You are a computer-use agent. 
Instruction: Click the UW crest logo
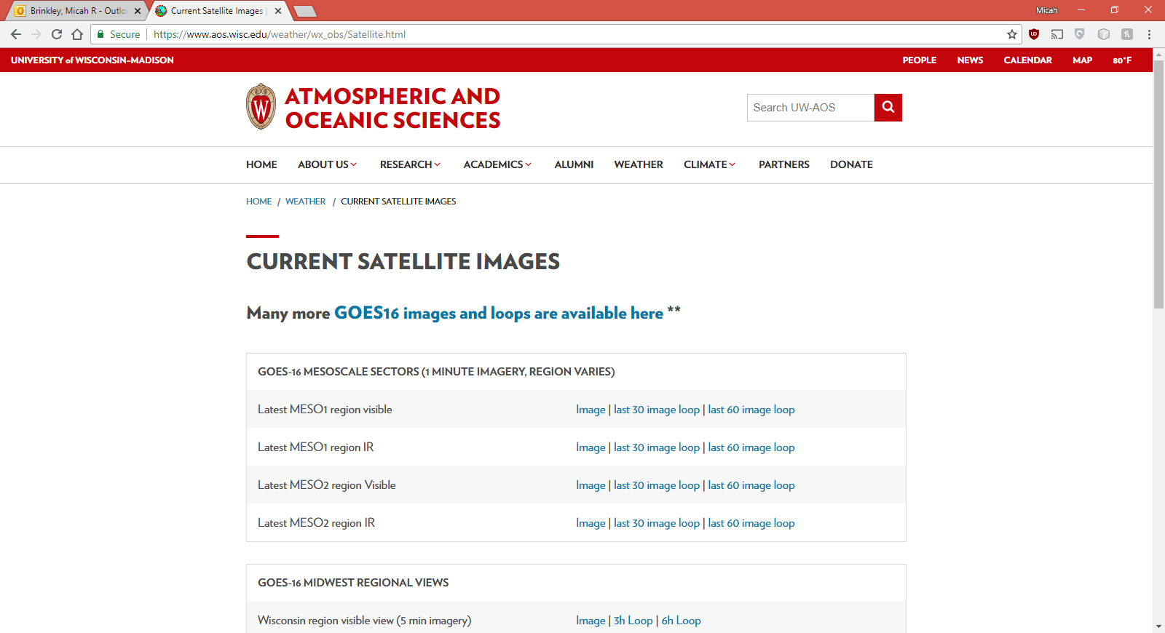261,106
